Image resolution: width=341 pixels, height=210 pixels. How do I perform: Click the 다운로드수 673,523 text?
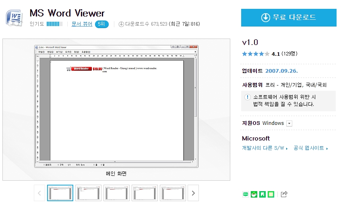point(146,24)
